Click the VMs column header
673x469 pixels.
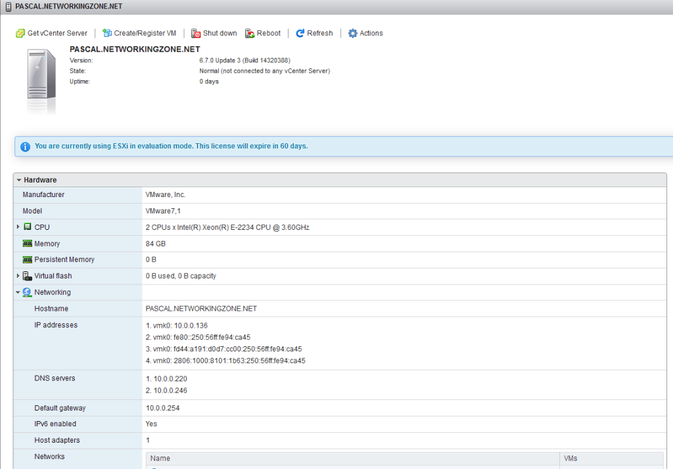click(570, 458)
